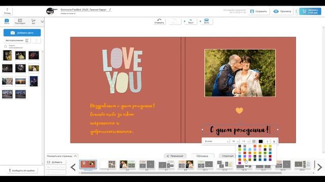Image resolution: width=325 pixels, height=182 pixels.
Task: Select the first photo thumbnail in sidebar
Action: 7,55
